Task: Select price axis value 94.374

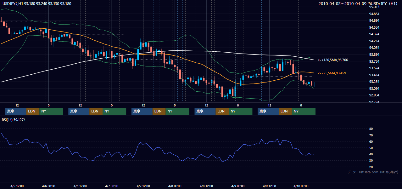Action: [374, 34]
